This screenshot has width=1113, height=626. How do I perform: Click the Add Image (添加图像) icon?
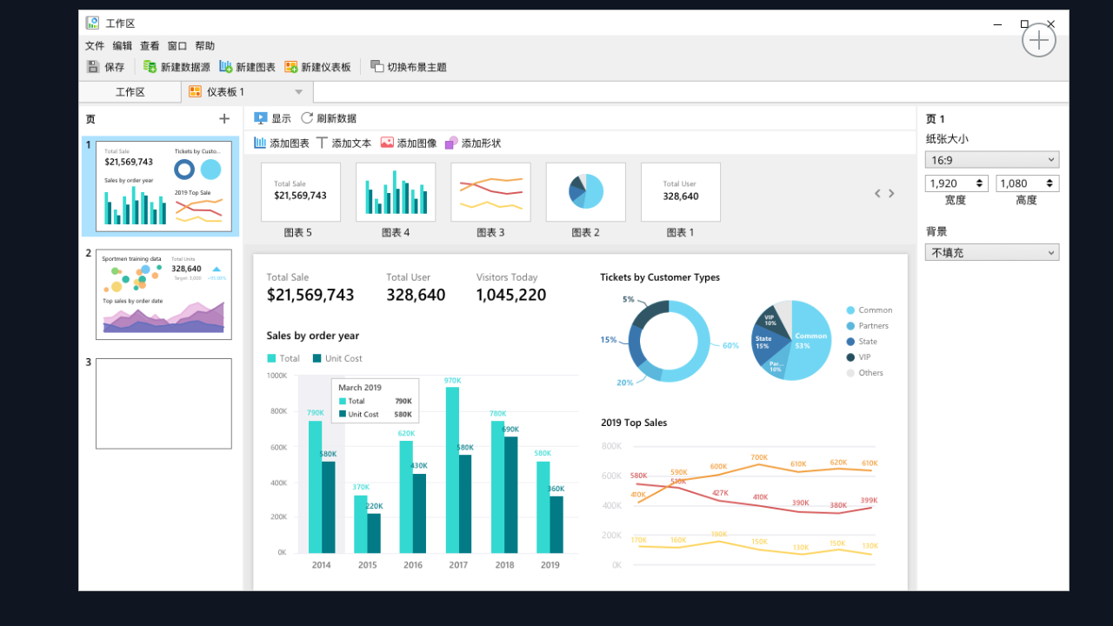[x=387, y=143]
